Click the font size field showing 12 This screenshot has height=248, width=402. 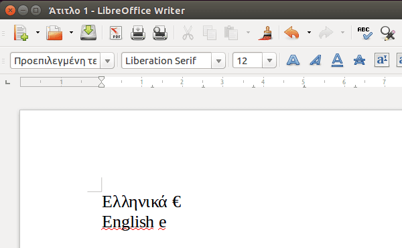[248, 61]
